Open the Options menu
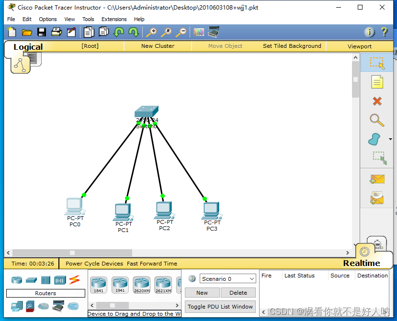Screen dimensions: 397x321 pyautogui.click(x=47, y=19)
